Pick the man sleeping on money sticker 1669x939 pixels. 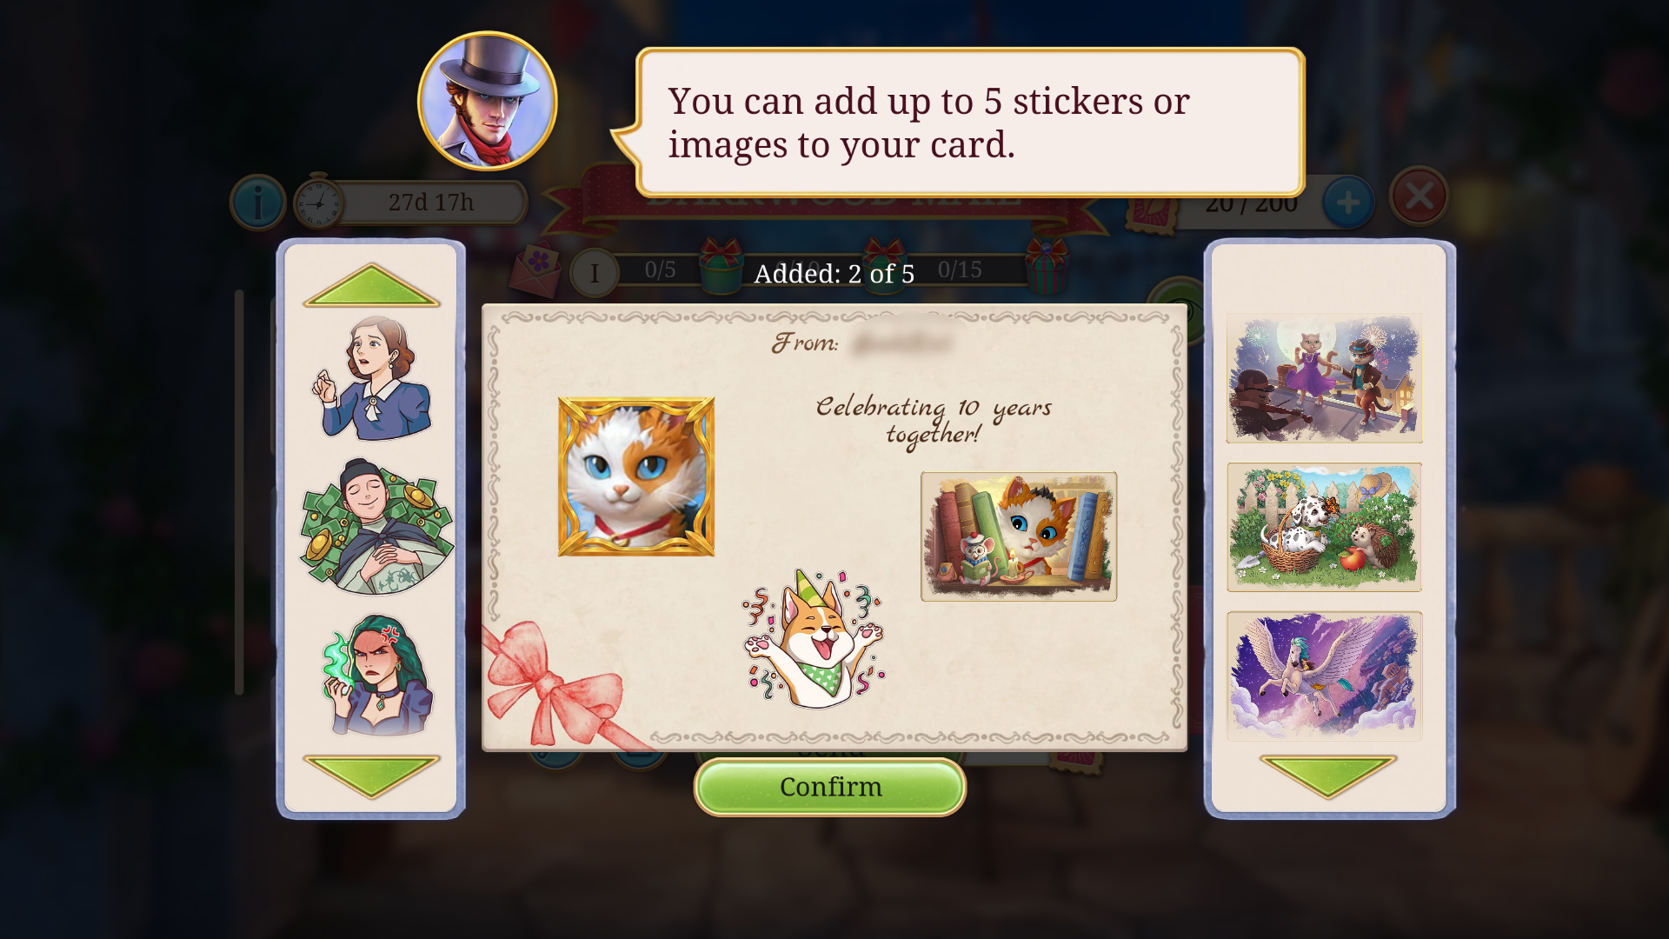coord(376,526)
